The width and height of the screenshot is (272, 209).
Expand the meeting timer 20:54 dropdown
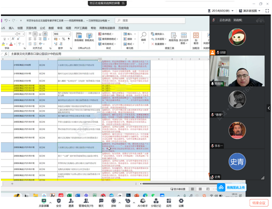(x=221, y=11)
